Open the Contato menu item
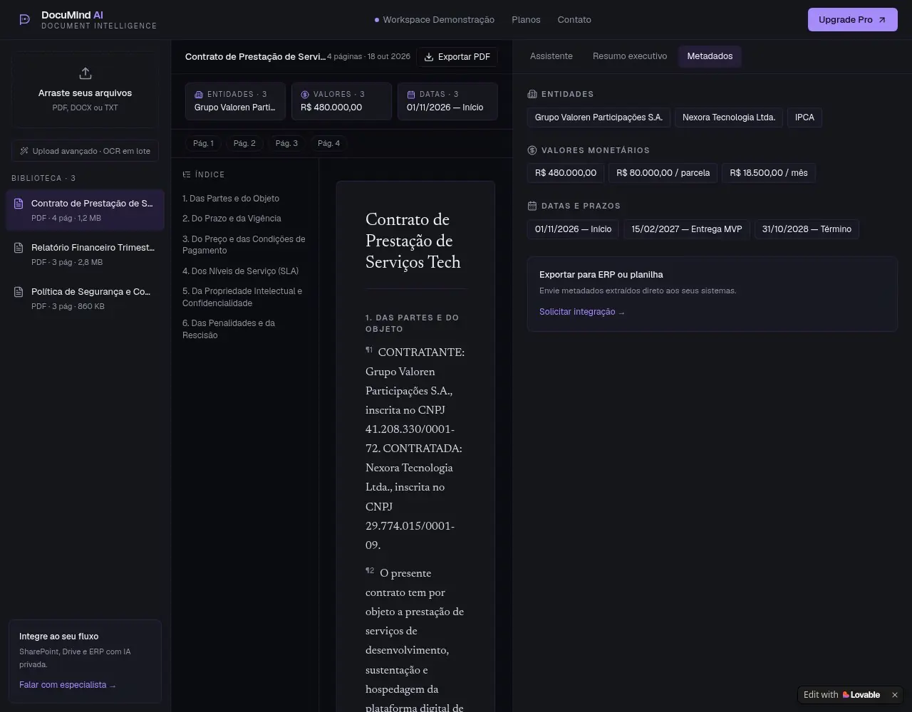The height and width of the screenshot is (712, 912). point(574,20)
